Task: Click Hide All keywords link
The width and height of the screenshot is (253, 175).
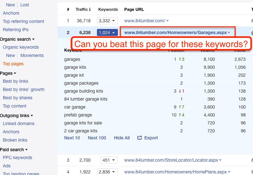Action: tap(122, 138)
